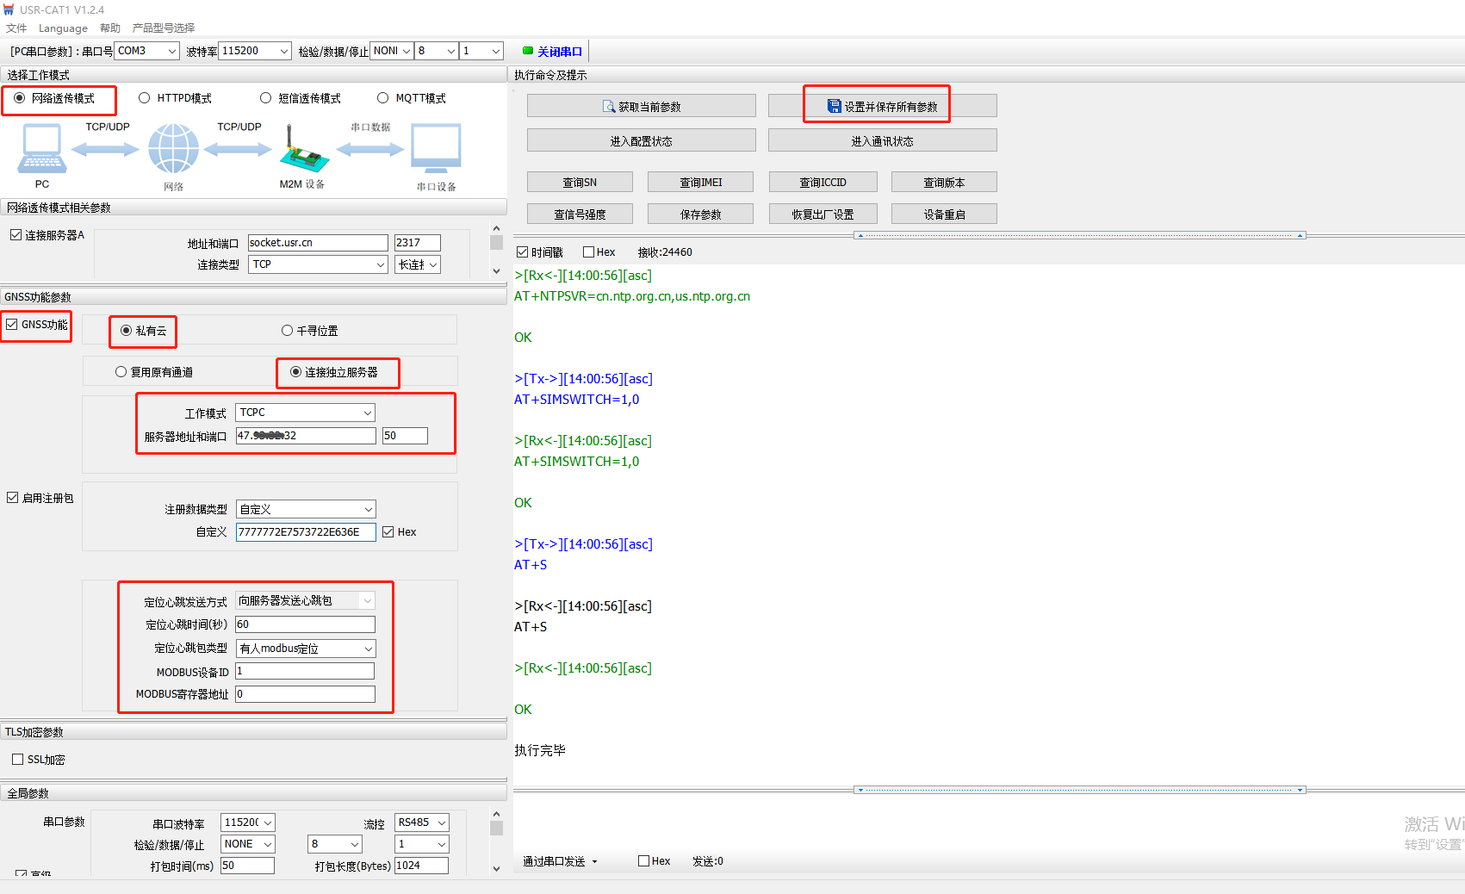The width and height of the screenshot is (1465, 894).
Task: Click set and save all parameters
Action: pyautogui.click(x=882, y=107)
